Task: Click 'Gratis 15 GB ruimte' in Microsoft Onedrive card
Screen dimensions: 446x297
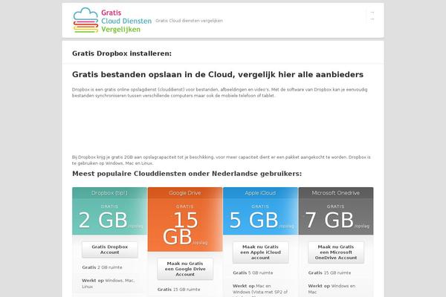Action: pyautogui.click(x=329, y=272)
